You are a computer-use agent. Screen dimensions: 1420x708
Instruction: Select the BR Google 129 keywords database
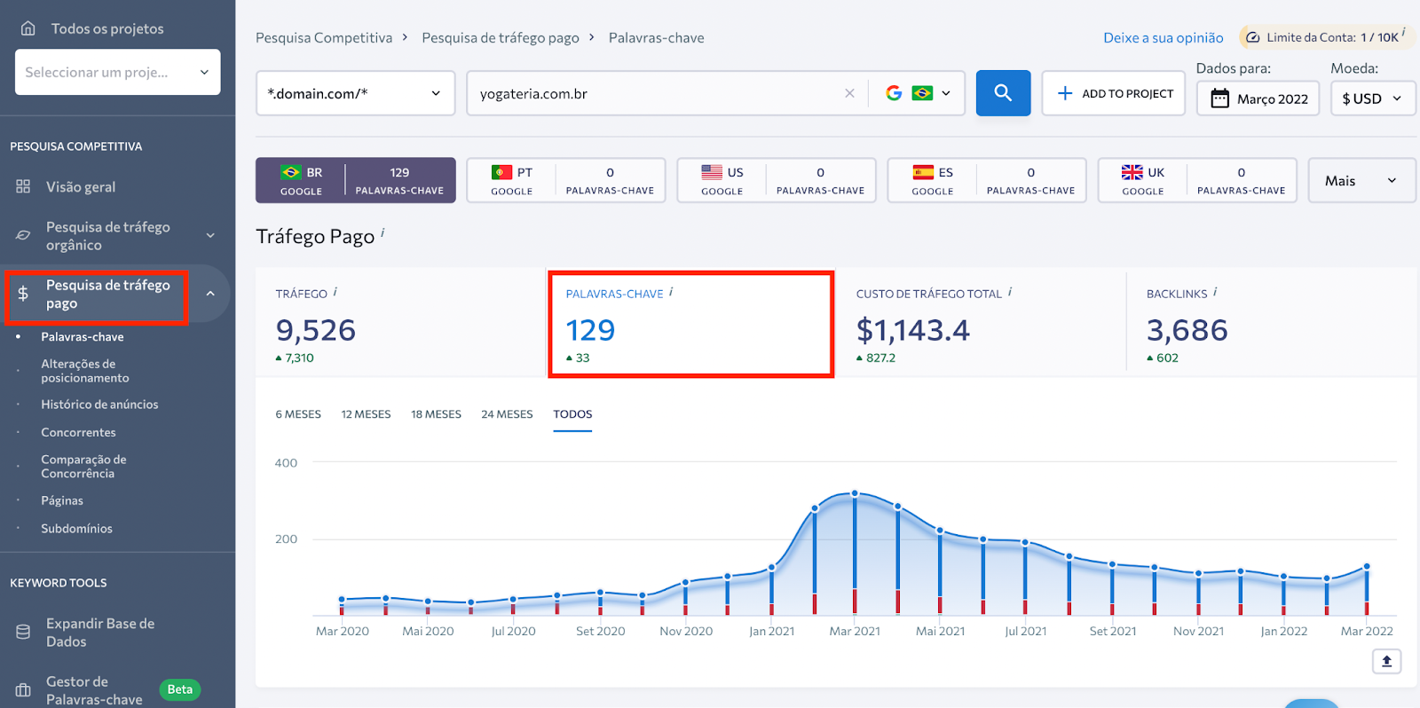356,180
